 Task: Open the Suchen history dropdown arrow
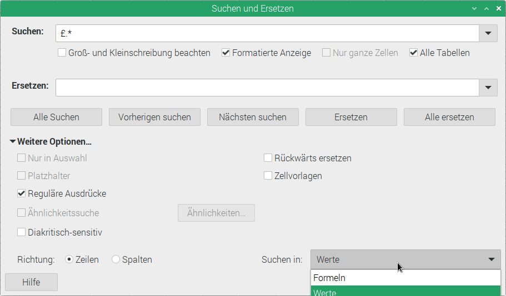pos(488,33)
